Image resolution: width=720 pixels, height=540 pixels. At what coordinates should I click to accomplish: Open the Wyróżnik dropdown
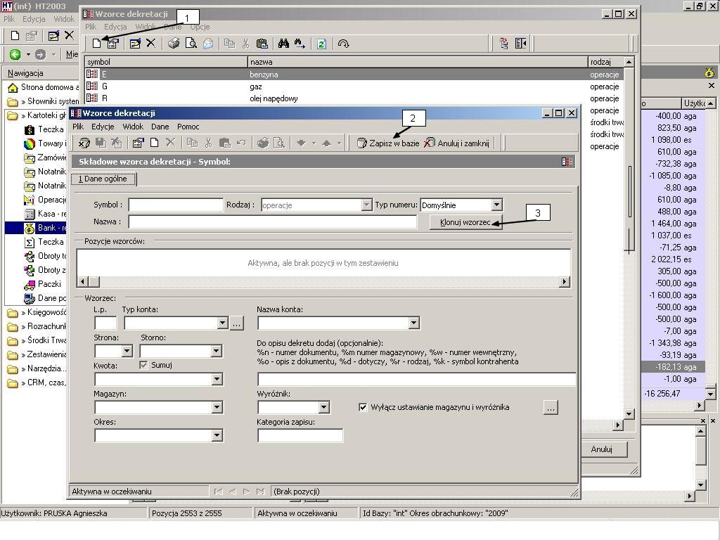pos(323,407)
